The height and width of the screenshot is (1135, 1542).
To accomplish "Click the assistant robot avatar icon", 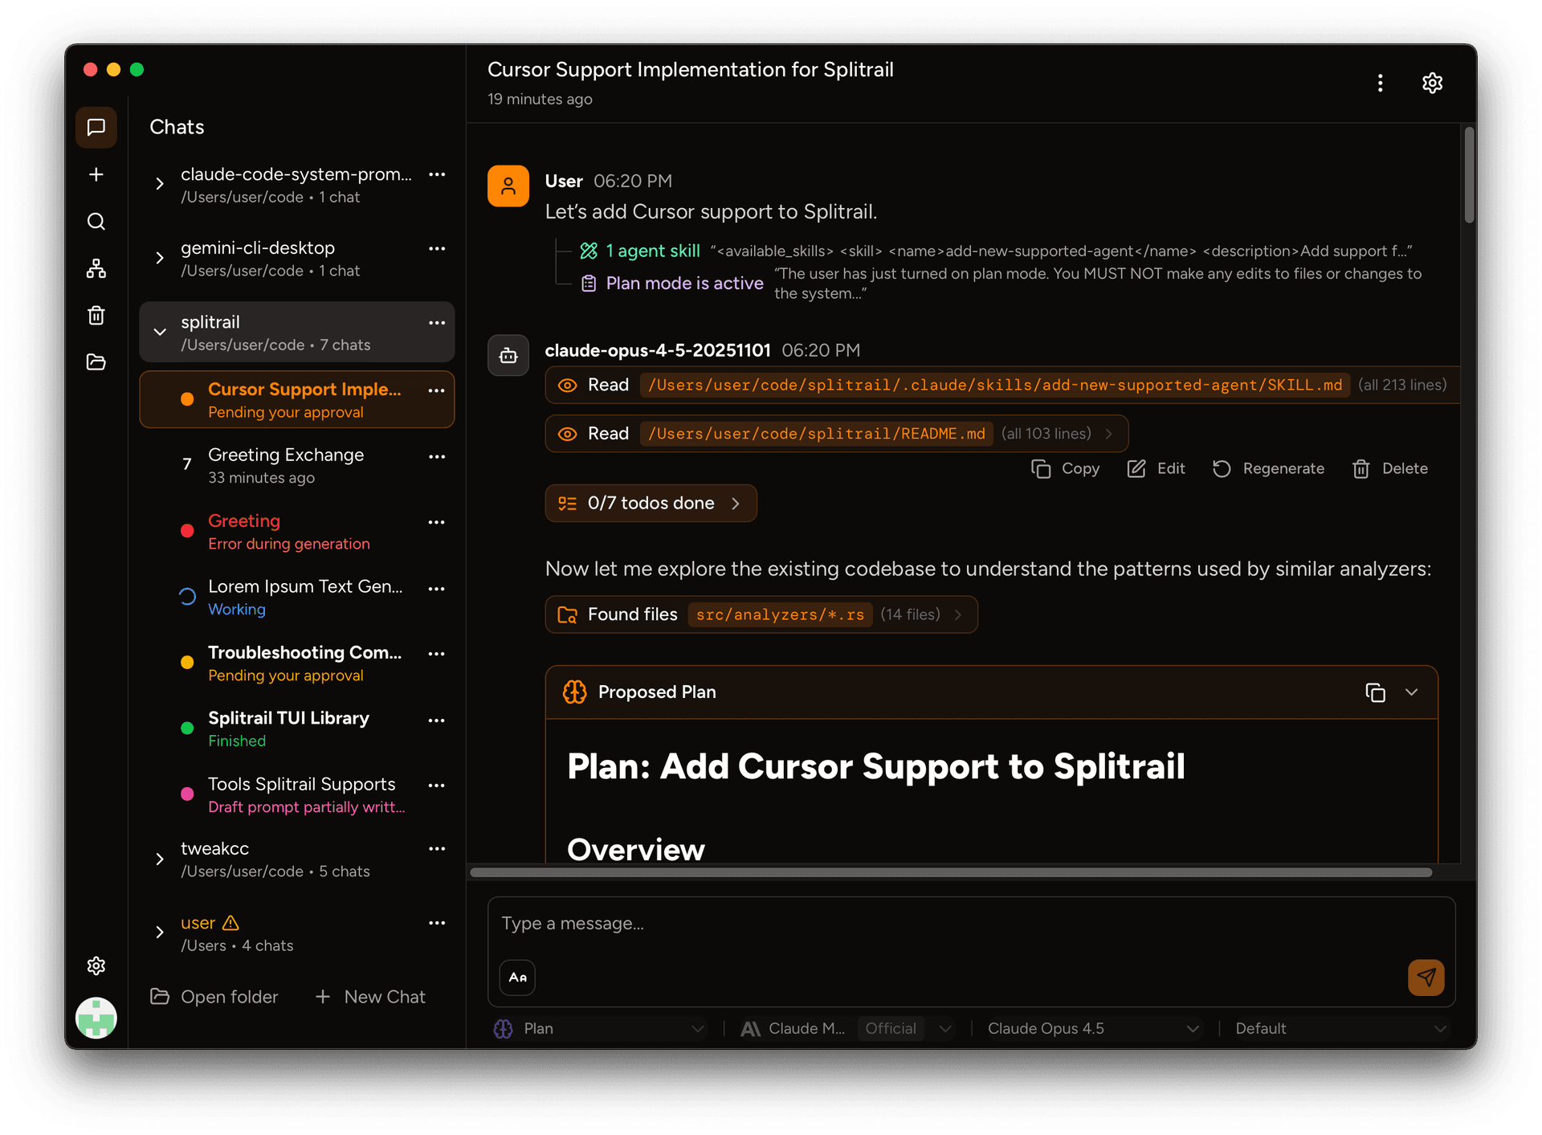I will tap(508, 355).
